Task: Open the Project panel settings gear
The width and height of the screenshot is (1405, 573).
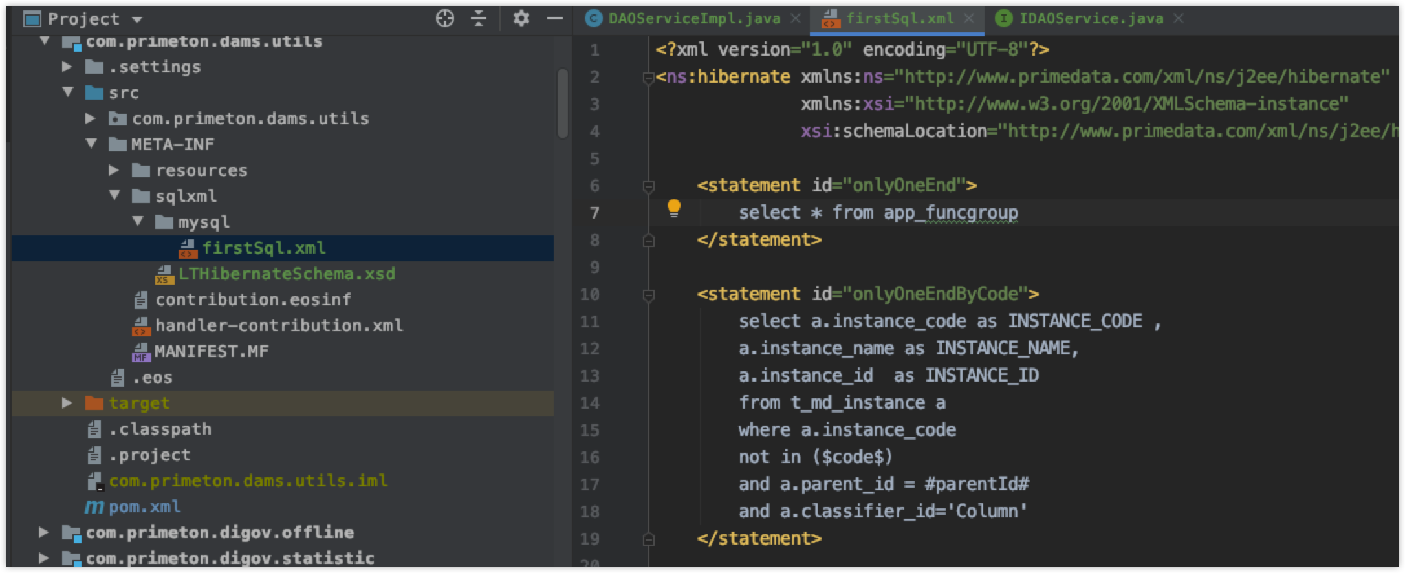Action: [x=521, y=19]
